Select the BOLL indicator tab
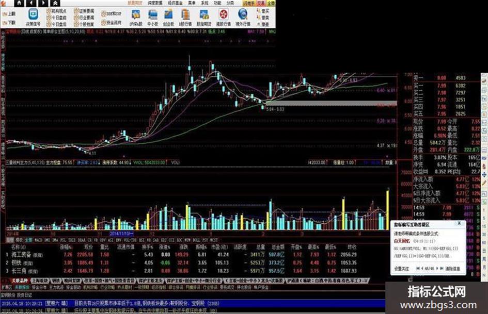Viewport: 488px width, 314px height. (x=196, y=240)
